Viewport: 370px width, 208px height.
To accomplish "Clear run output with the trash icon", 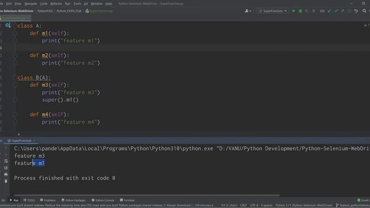I will [6, 181].
